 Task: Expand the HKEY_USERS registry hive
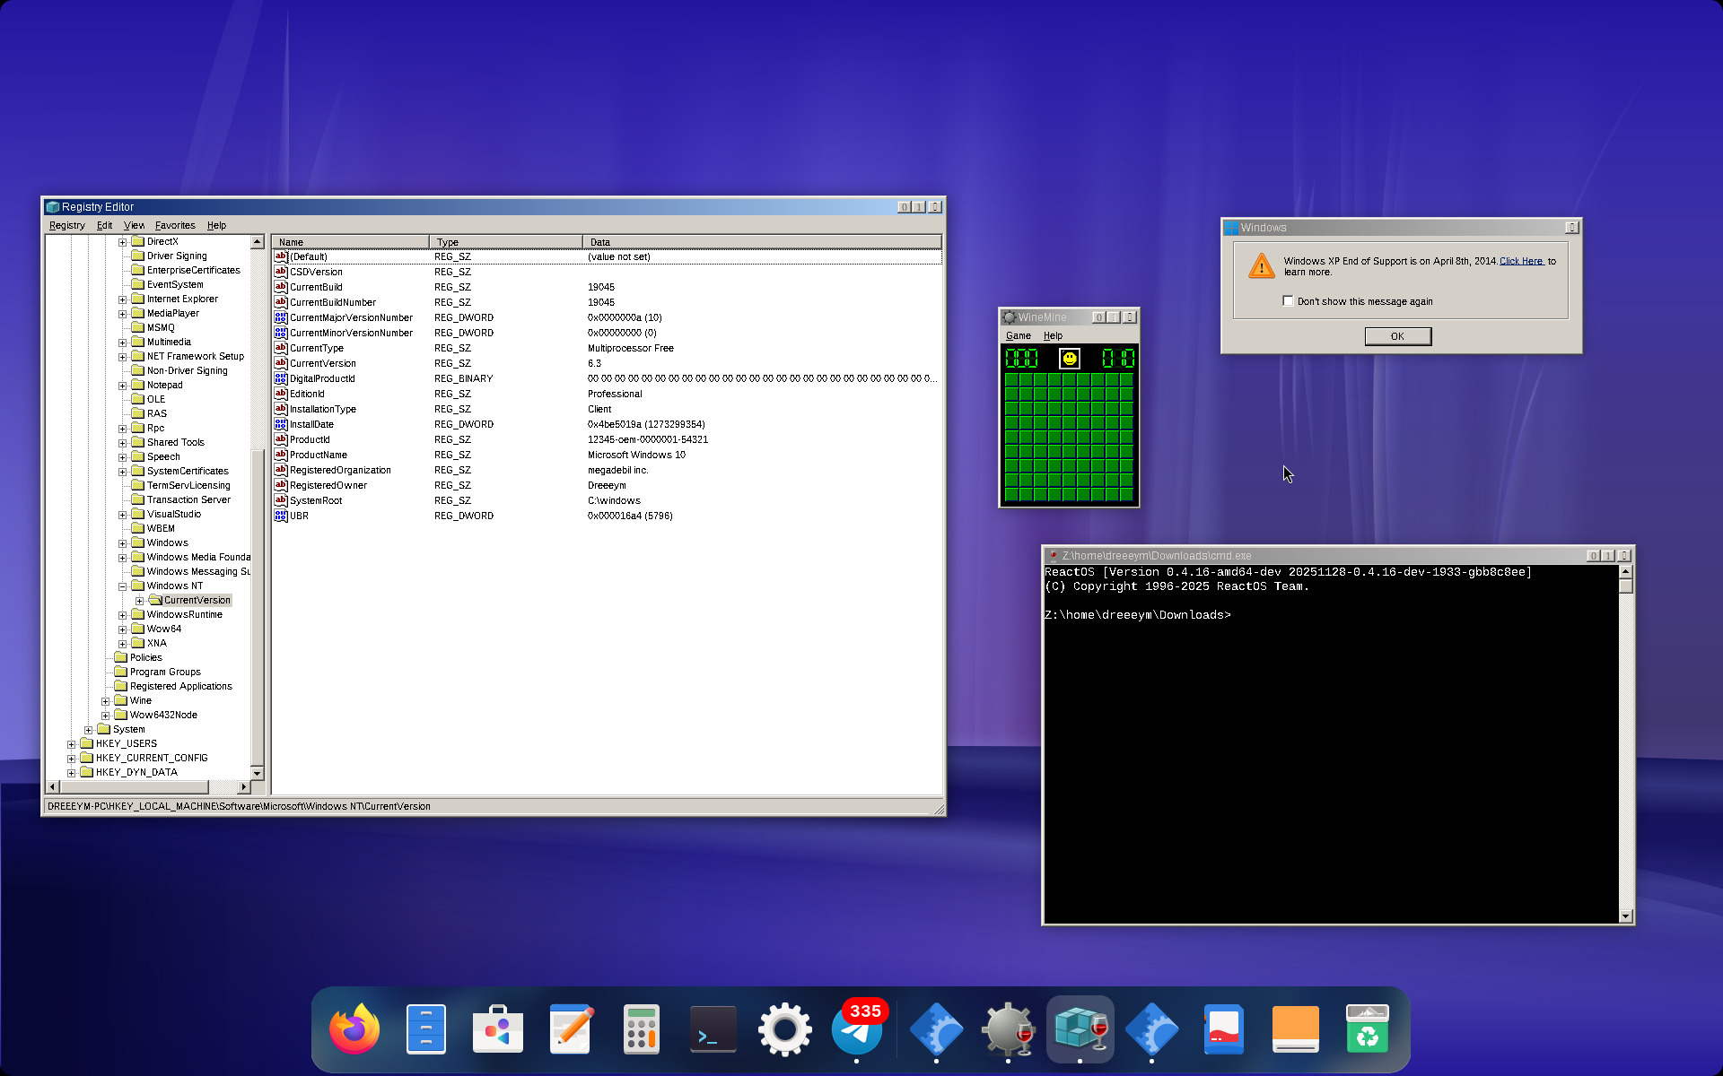(x=72, y=744)
